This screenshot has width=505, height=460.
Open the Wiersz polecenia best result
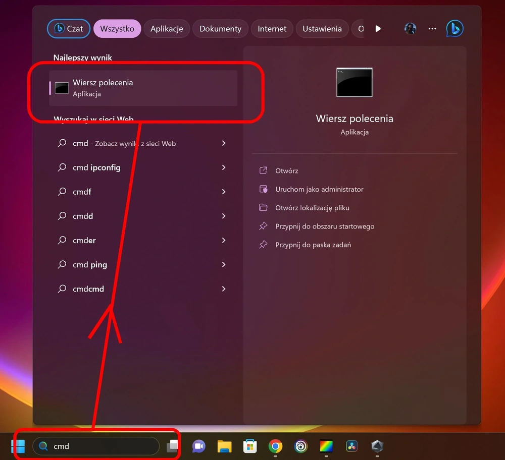coord(143,88)
